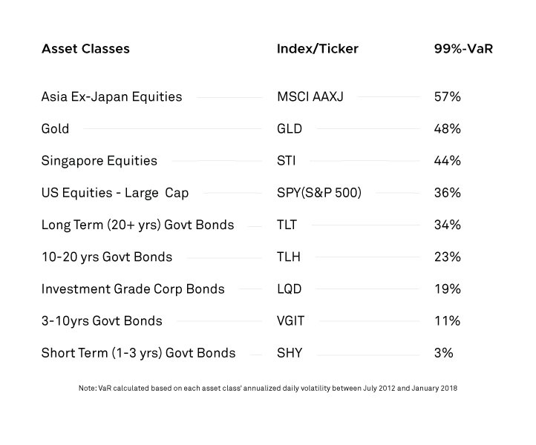
Task: Click the VaR calculation footnote
Action: click(x=268, y=388)
